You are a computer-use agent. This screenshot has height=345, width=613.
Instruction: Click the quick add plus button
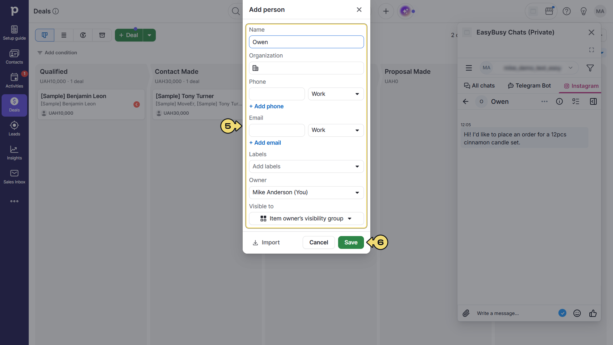[x=386, y=11]
